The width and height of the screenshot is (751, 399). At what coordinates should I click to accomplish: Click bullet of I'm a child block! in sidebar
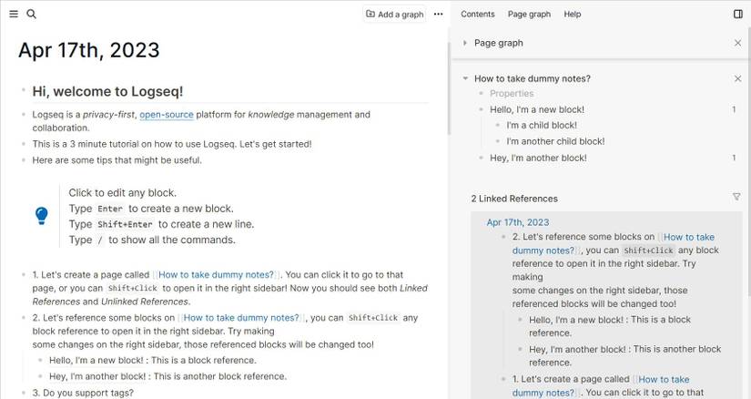point(498,125)
